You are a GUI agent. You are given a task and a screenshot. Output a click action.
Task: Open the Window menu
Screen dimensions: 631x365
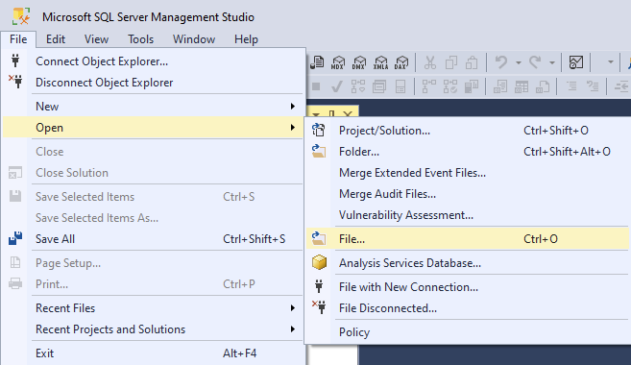[x=194, y=39]
